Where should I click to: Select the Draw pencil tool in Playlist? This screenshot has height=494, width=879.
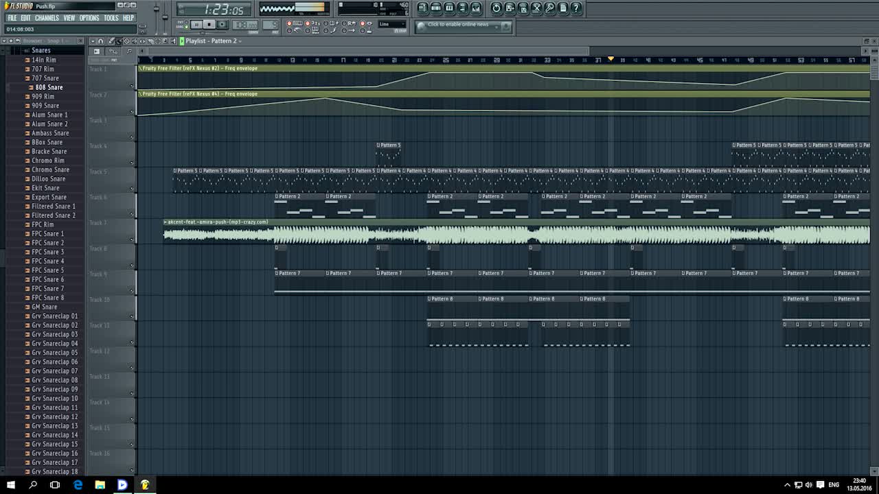111,41
